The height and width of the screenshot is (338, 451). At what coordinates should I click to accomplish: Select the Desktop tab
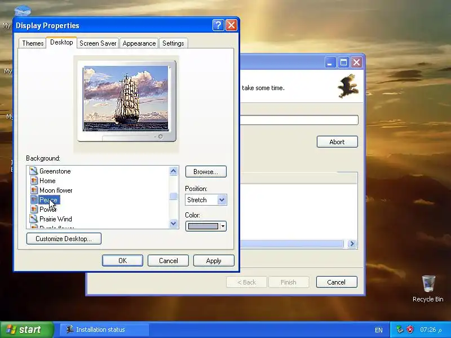(x=61, y=42)
